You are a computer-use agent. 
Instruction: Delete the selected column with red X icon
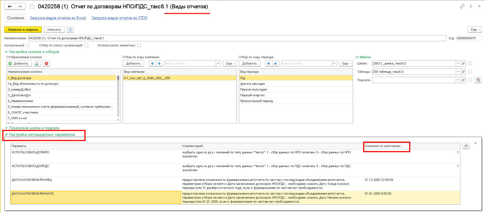pos(46,63)
